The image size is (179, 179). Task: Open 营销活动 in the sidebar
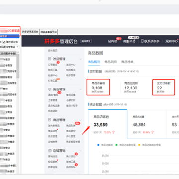[53, 156]
